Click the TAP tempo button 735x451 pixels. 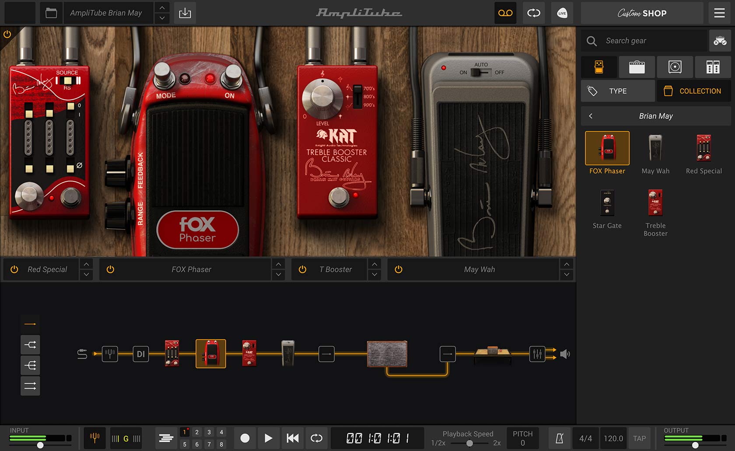click(x=639, y=438)
